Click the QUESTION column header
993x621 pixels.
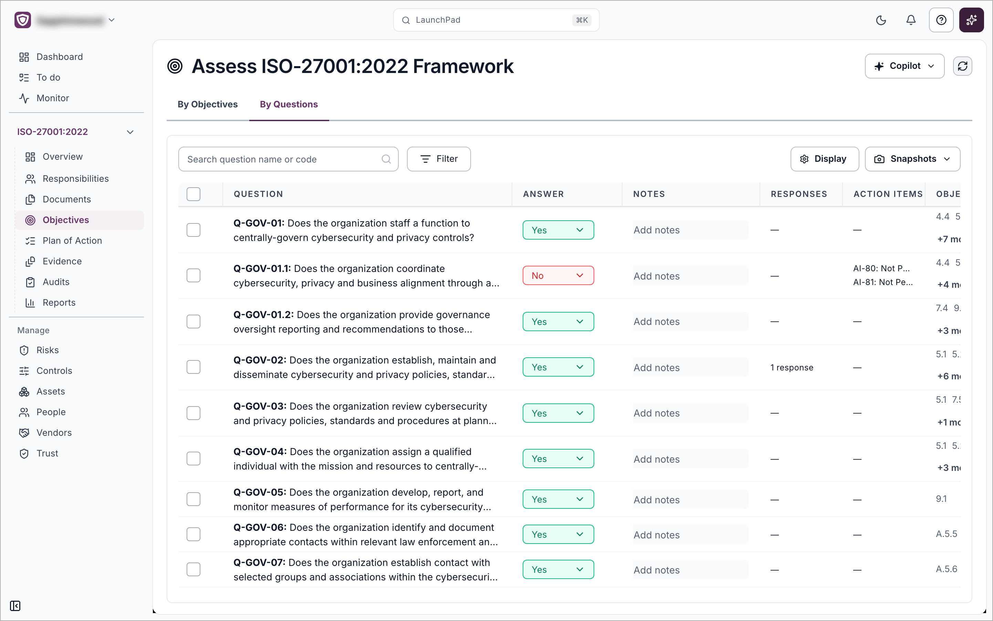pyautogui.click(x=259, y=194)
